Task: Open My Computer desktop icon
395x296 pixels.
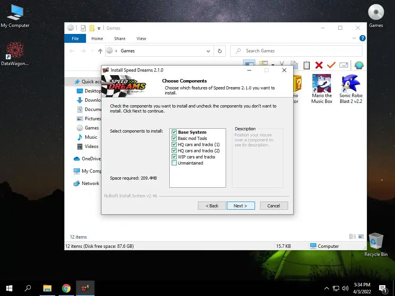Action: click(x=15, y=16)
